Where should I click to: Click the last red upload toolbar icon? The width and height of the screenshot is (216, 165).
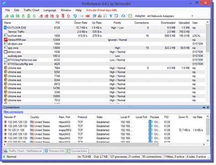[x=68, y=16]
